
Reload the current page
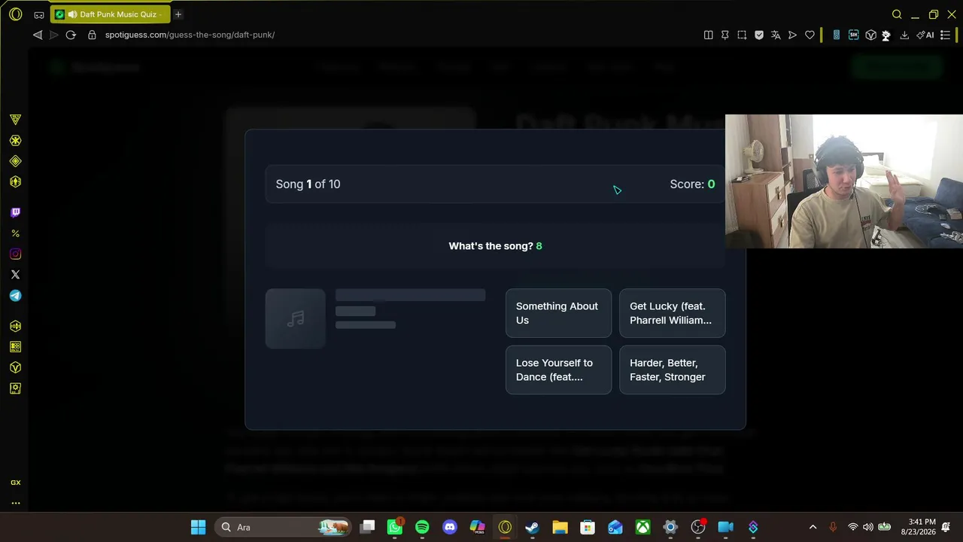71,35
